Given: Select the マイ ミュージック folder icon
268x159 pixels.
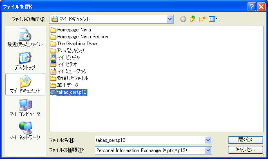Looking at the screenshot, I should [x=53, y=71].
